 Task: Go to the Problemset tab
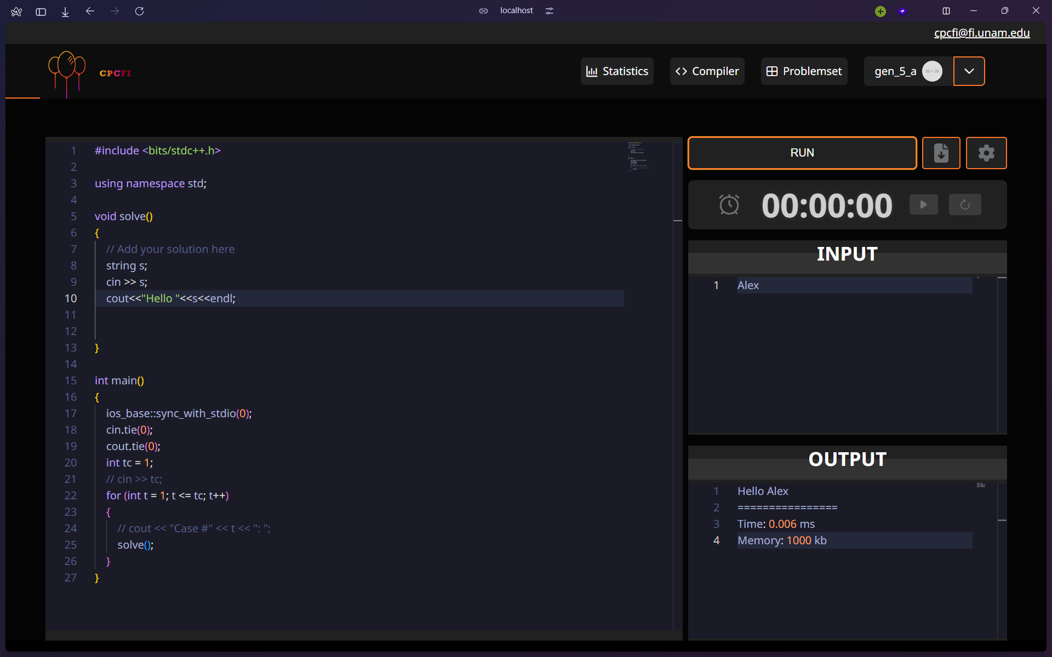coord(804,71)
